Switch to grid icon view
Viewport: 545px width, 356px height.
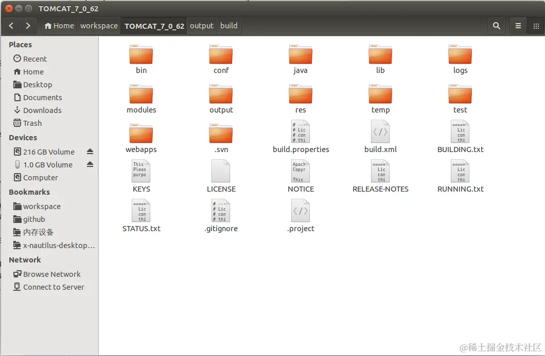coord(536,26)
